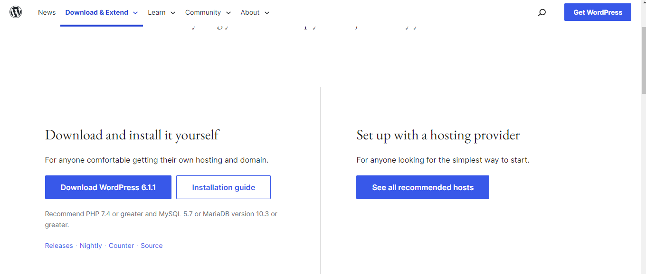Image resolution: width=646 pixels, height=274 pixels.
Task: Click the page vertical scrollbar thumb
Action: [x=644, y=59]
